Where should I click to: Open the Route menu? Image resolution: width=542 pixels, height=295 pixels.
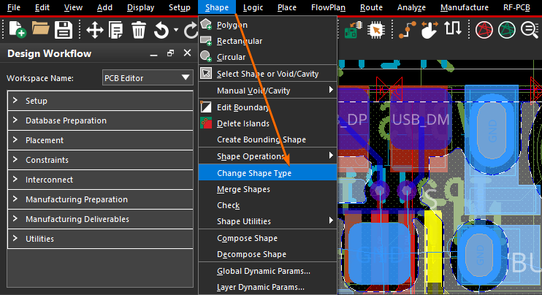pos(371,7)
